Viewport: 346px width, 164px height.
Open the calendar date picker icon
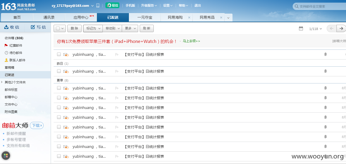(x=301, y=29)
